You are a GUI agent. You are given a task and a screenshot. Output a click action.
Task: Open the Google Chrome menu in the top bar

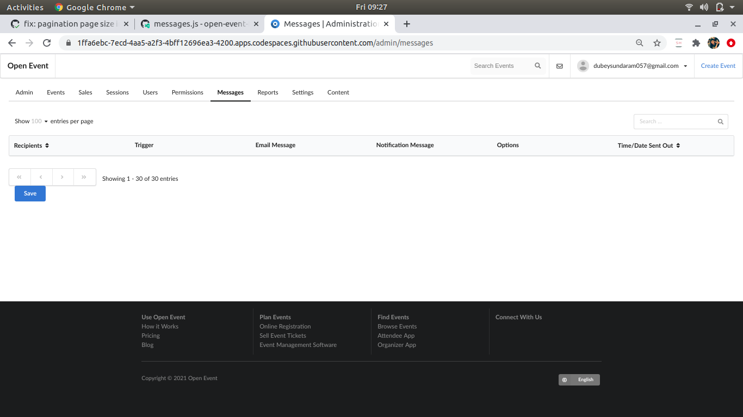tap(94, 7)
